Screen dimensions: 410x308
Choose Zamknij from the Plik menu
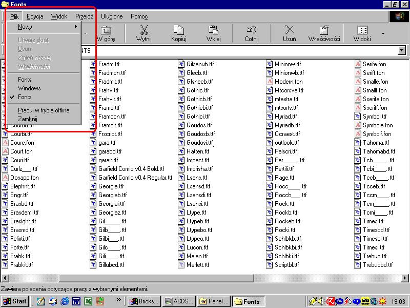click(x=28, y=119)
